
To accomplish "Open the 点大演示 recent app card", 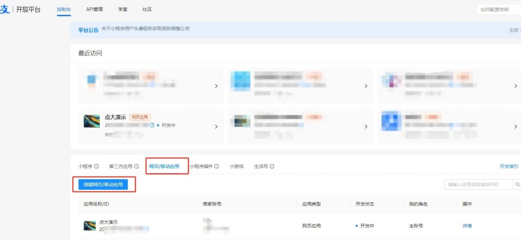I will coord(151,126).
